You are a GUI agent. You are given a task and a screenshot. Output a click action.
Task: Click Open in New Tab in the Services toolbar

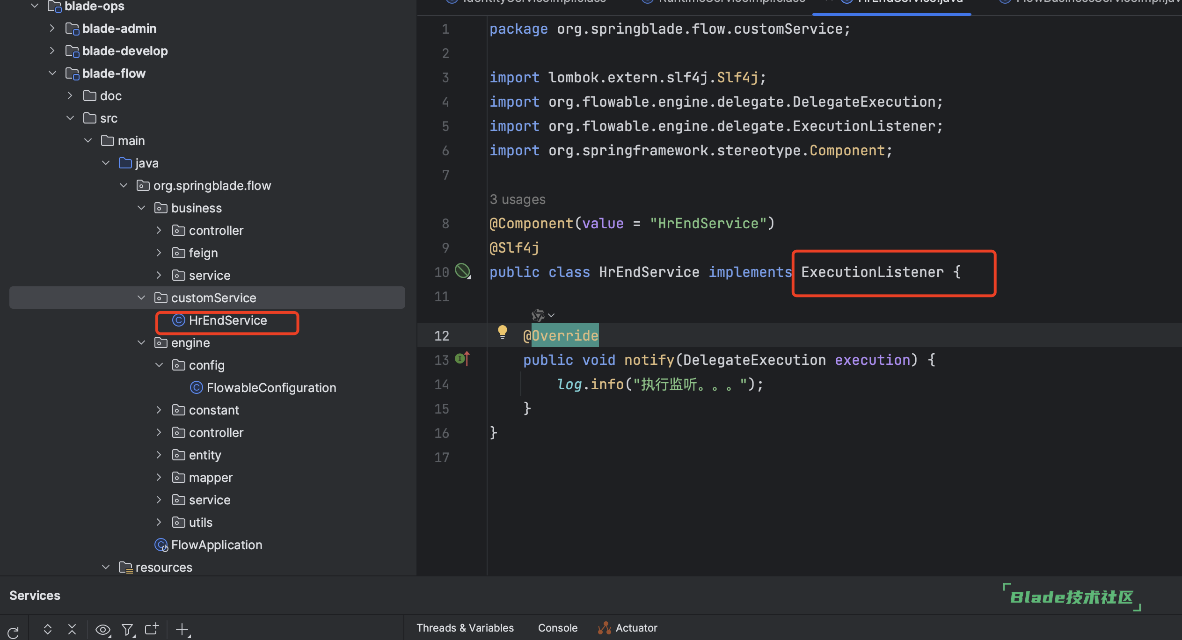pyautogui.click(x=152, y=629)
